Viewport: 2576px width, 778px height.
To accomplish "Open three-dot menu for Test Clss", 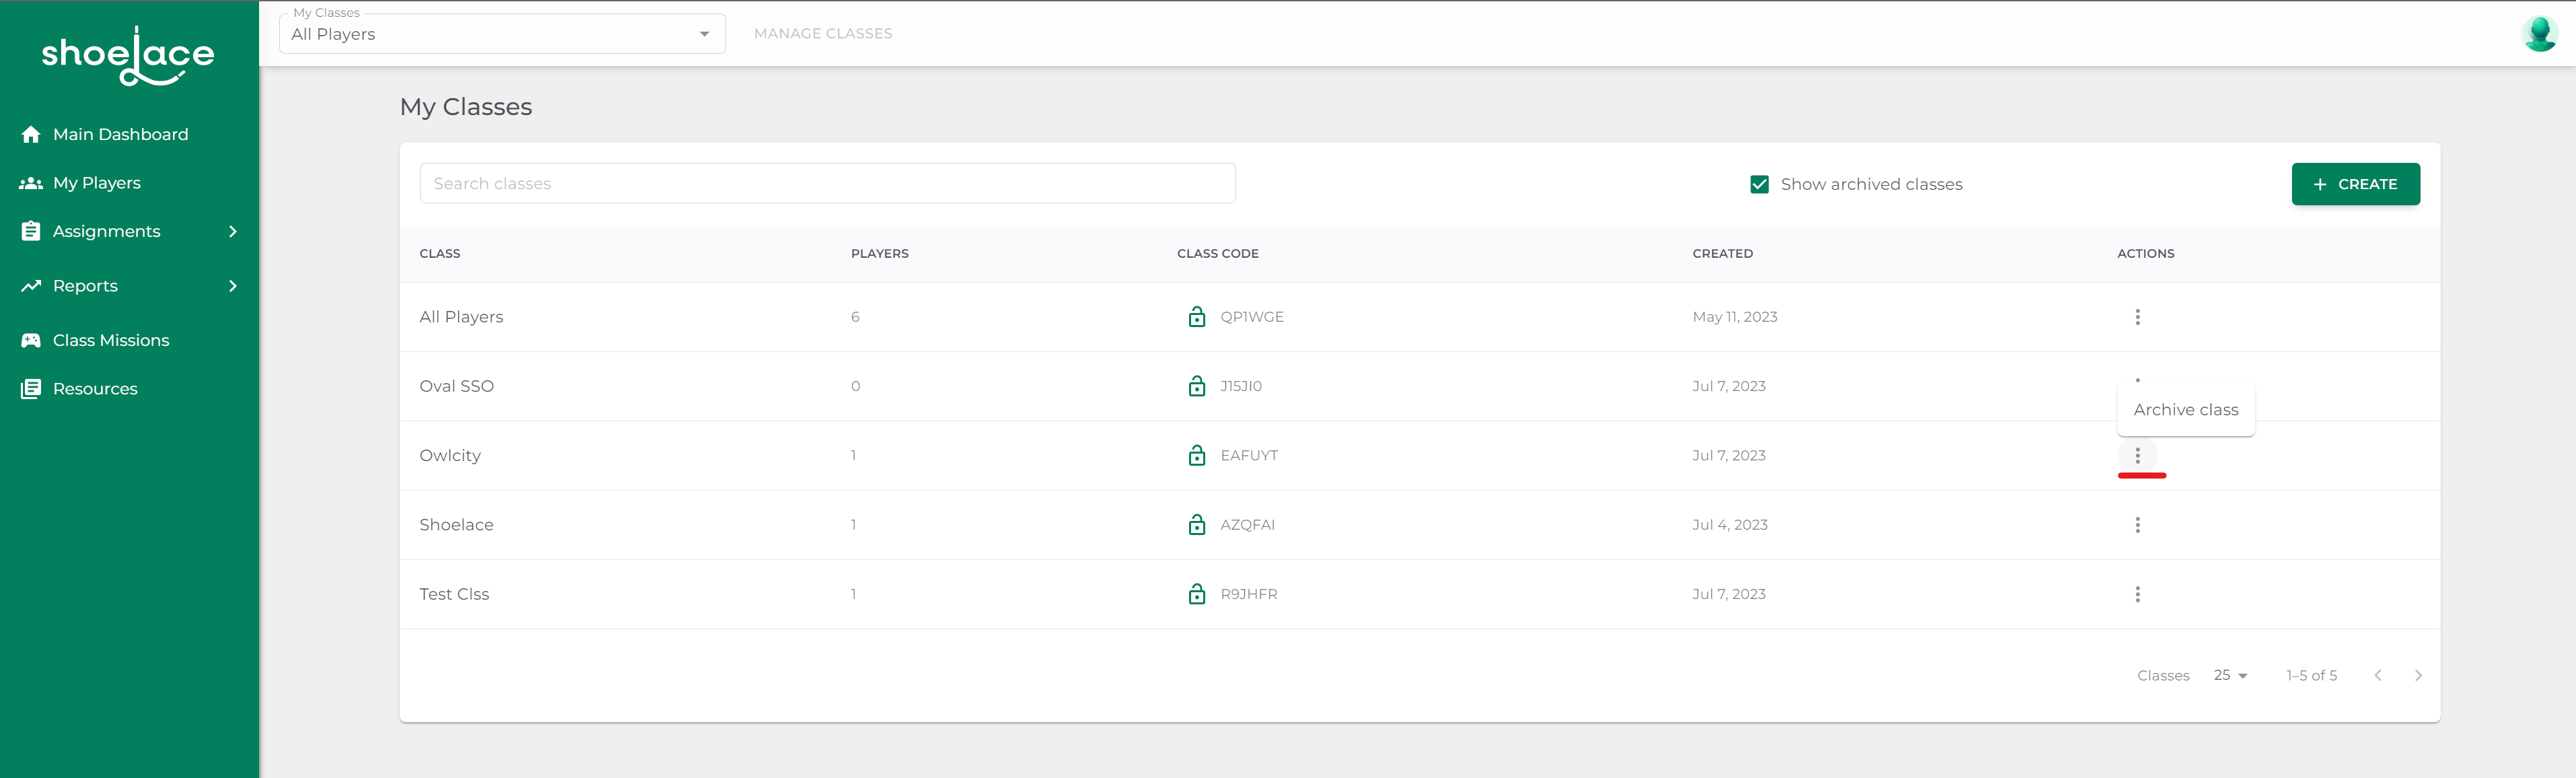I will point(2137,594).
